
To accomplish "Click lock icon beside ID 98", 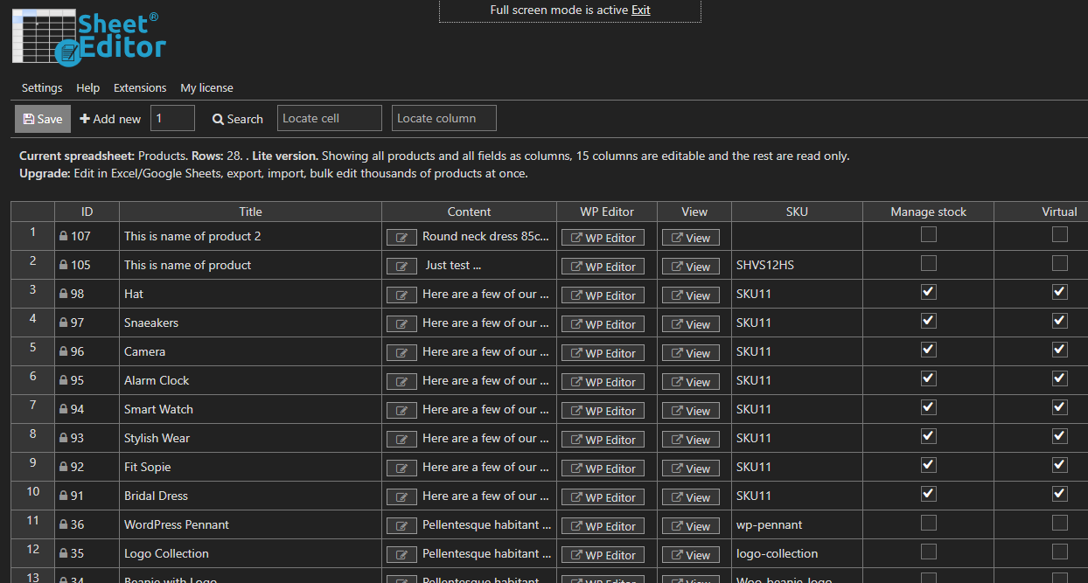I will coord(63,294).
